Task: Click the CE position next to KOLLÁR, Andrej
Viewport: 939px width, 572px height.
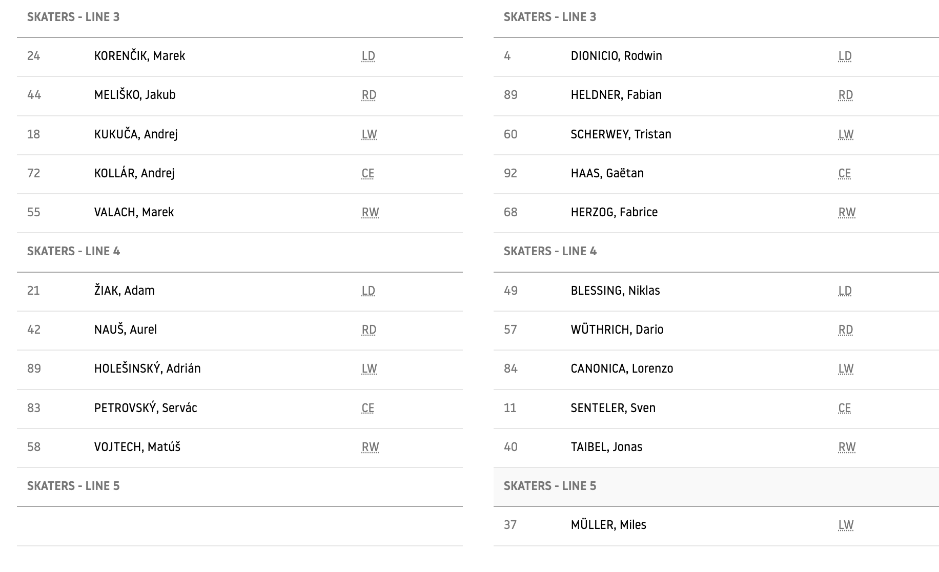Action: pos(368,173)
